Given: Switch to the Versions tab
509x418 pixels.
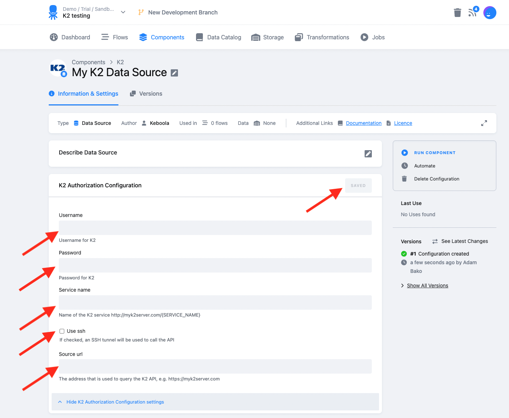Looking at the screenshot, I should pyautogui.click(x=146, y=93).
